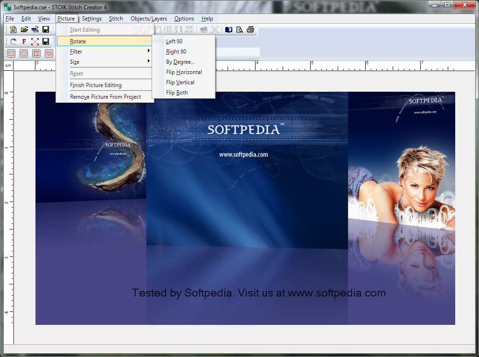
Task: Select the ellipse selection tool
Action: pyautogui.click(x=23, y=54)
